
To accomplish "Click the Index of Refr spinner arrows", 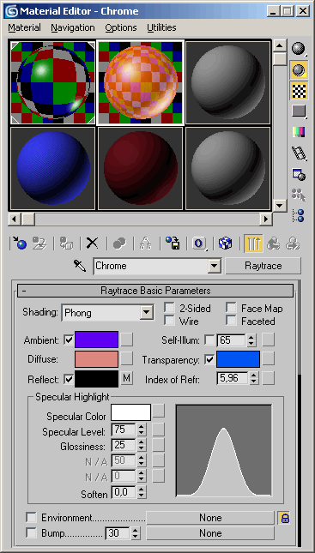I will 253,379.
